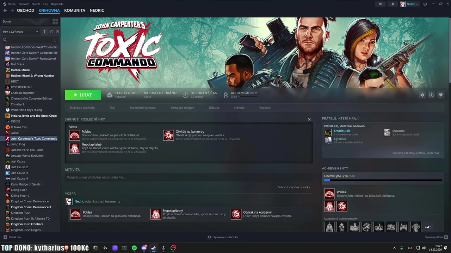Go back with the left arrow
The width and height of the screenshot is (451, 253).
point(5,11)
